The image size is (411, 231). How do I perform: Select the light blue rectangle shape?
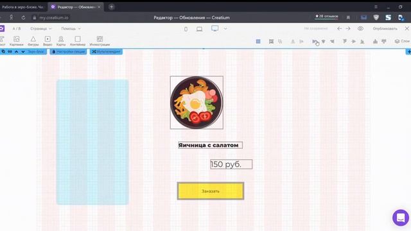point(92,142)
